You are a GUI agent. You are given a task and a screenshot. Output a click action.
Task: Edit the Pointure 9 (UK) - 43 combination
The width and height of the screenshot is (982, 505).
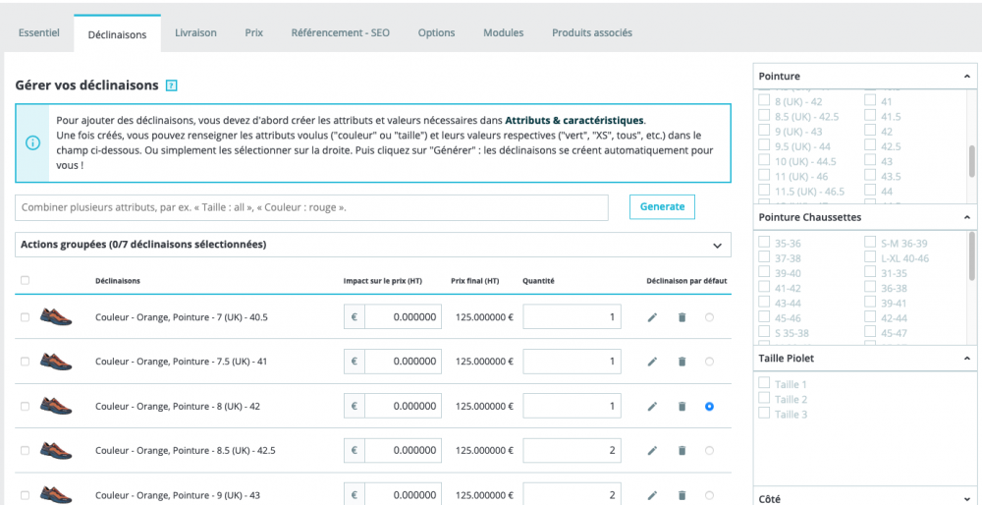[x=652, y=495]
